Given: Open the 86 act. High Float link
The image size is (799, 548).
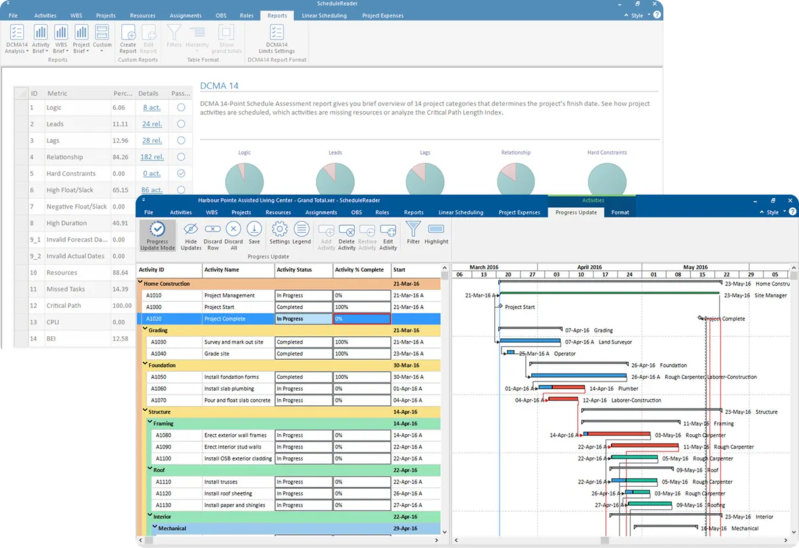Looking at the screenshot, I should pos(152,189).
